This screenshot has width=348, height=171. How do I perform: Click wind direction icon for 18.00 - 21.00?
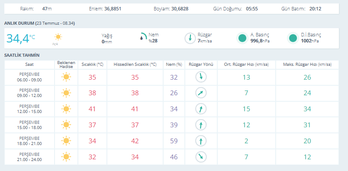coord(201,141)
